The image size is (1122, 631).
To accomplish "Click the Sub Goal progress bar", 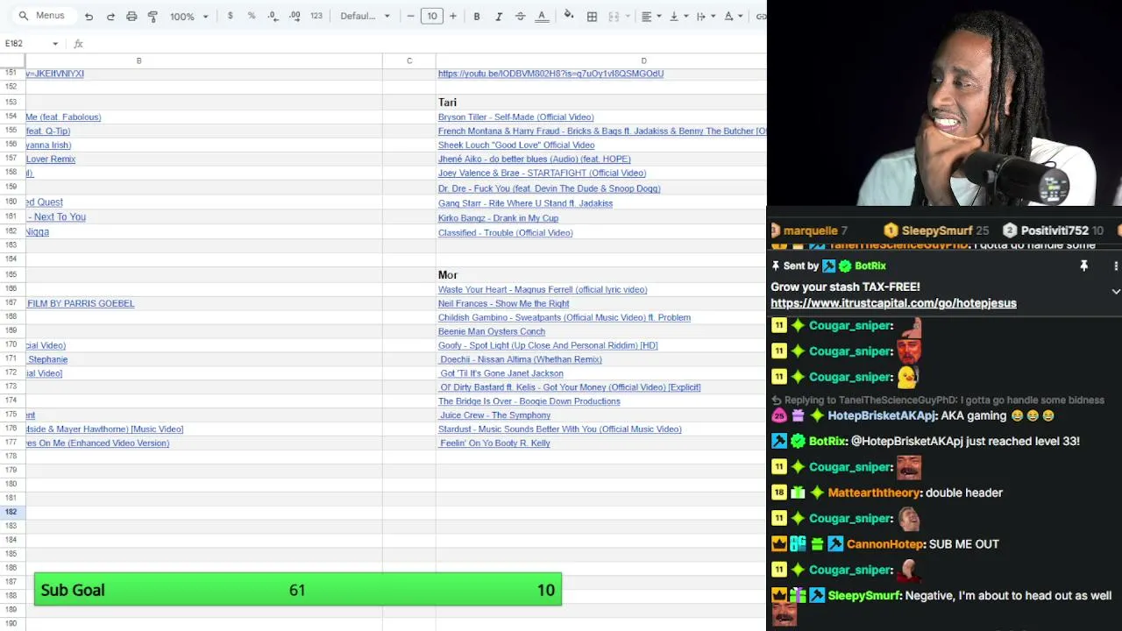I will [x=298, y=590].
